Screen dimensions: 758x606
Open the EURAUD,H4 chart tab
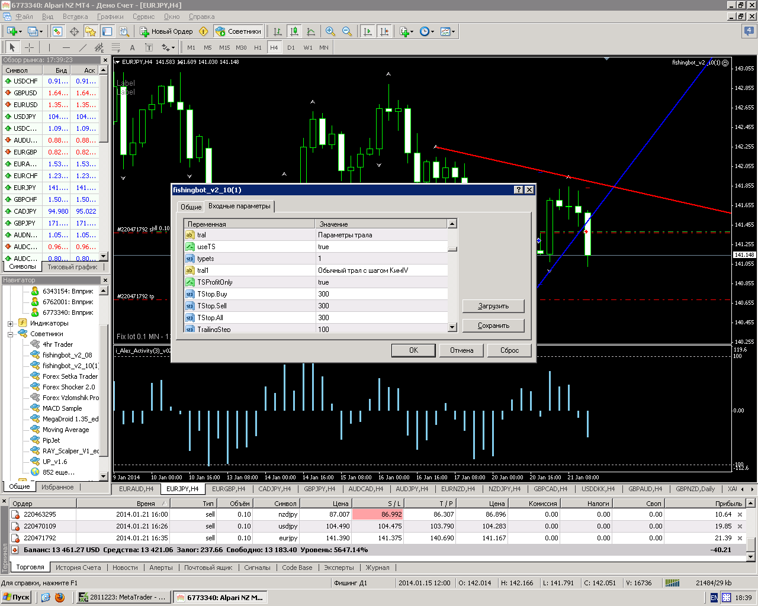[x=136, y=489]
